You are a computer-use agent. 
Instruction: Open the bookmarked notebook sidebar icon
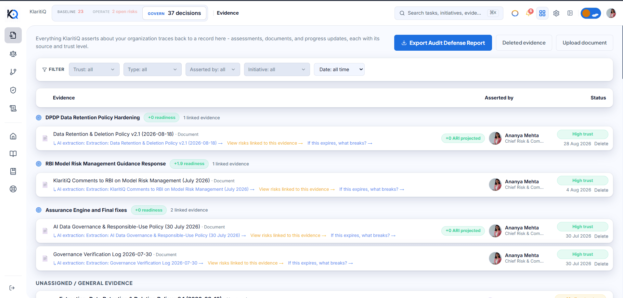pos(13,171)
